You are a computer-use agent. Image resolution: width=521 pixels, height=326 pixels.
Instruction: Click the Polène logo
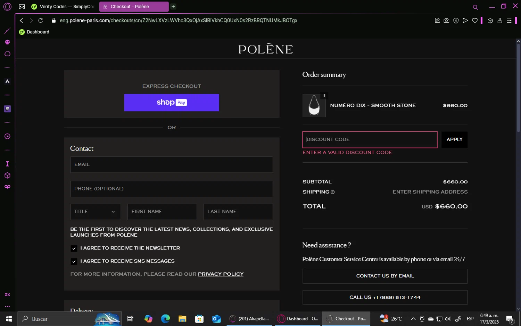point(265,49)
